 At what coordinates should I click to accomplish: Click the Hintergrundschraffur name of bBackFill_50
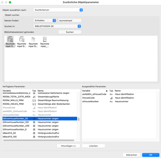pos(48,133)
